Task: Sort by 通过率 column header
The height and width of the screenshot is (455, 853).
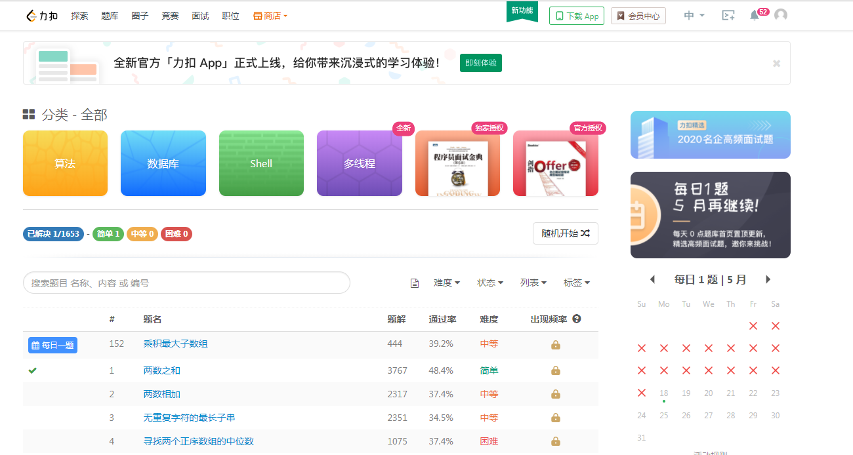Action: [x=442, y=319]
